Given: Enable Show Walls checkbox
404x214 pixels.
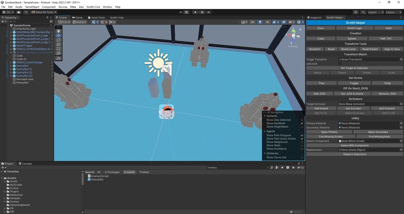Looking at the screenshot, I should pyautogui.click(x=302, y=145).
